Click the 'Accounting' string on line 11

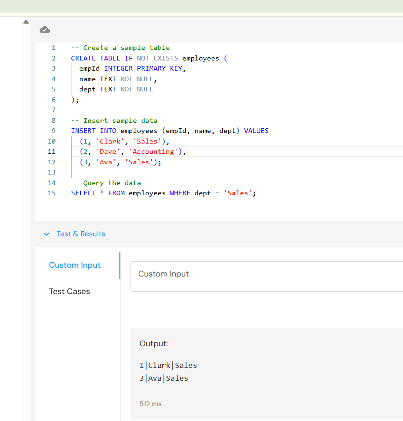click(x=154, y=151)
